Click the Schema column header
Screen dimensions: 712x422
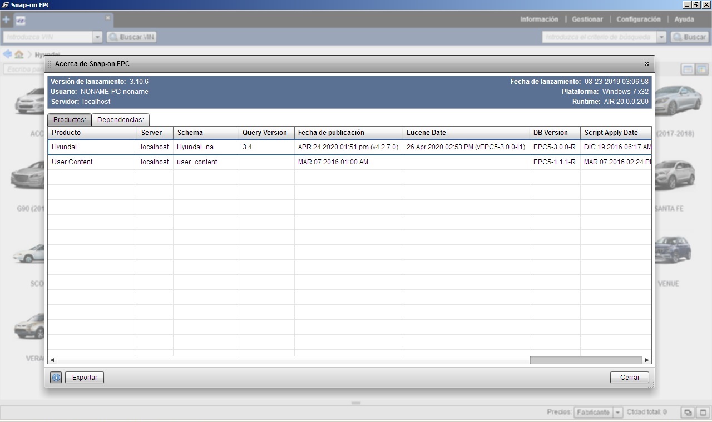pyautogui.click(x=206, y=133)
